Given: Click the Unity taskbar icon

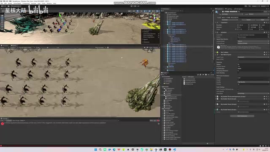Looking at the screenshot, I should (156, 149).
